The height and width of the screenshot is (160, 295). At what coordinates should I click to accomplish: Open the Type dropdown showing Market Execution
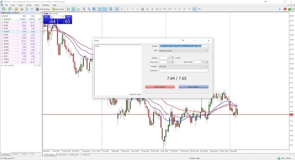click(184, 51)
